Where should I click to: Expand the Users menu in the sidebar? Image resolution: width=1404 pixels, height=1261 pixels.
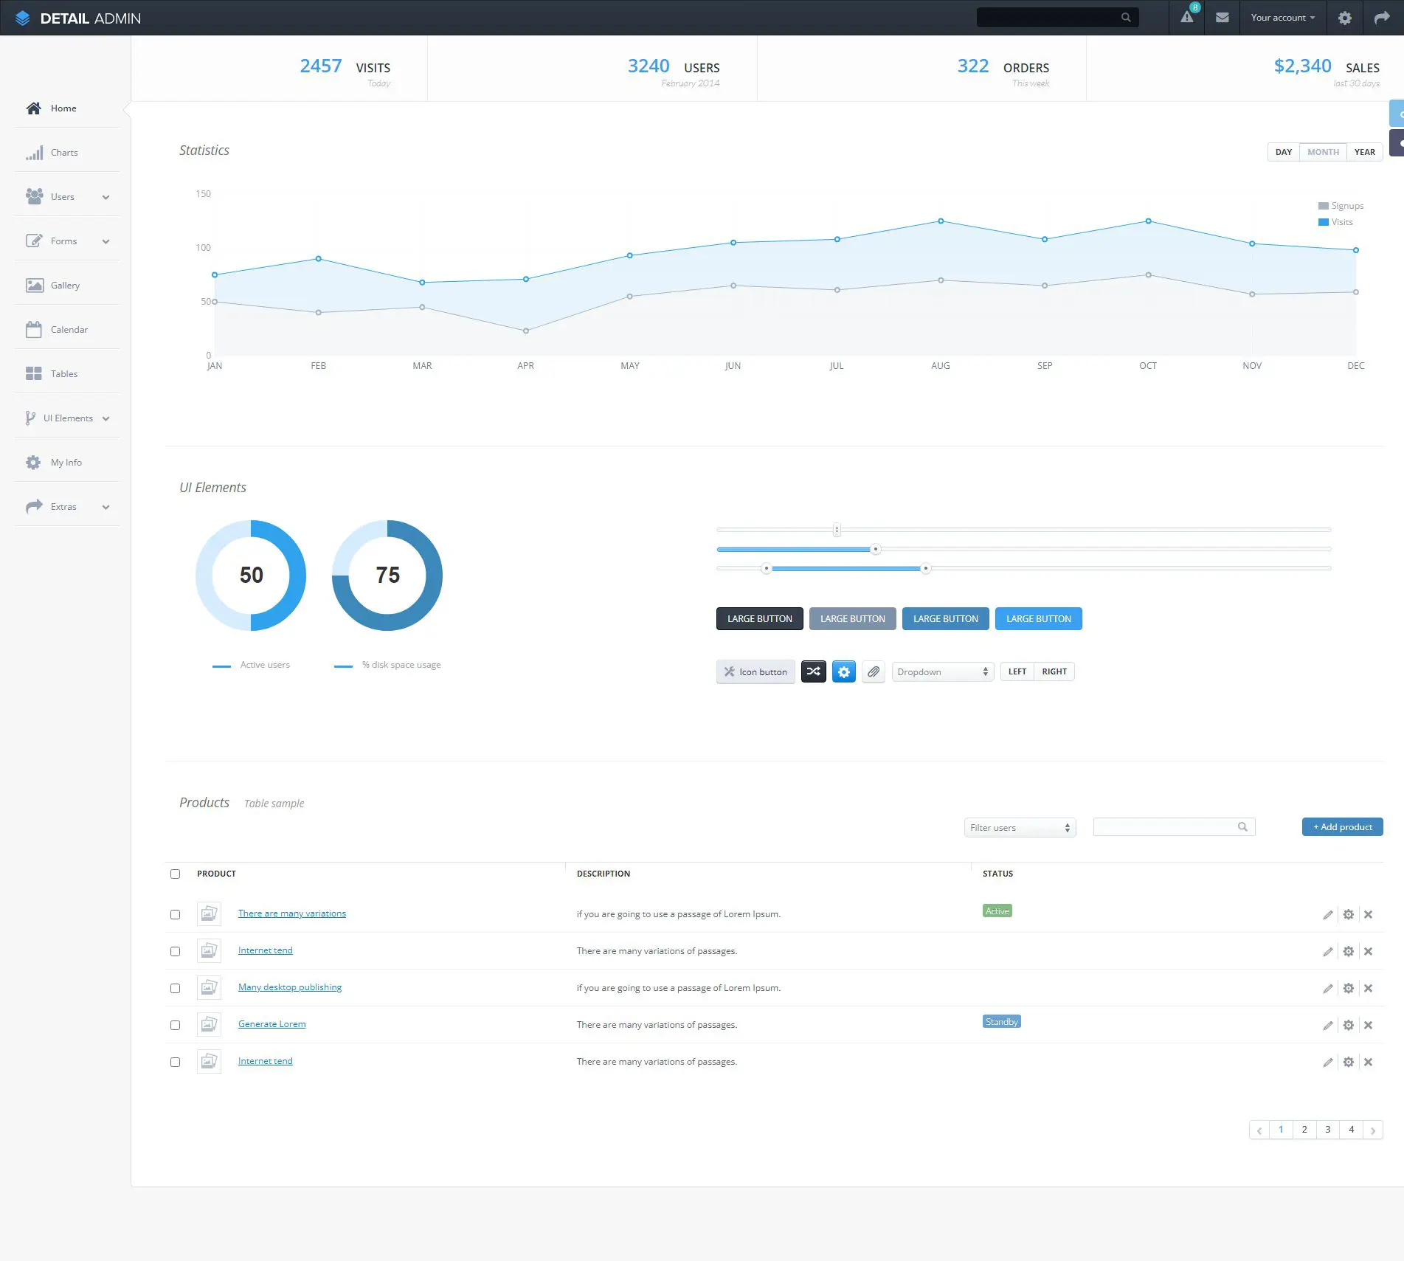[x=63, y=196]
